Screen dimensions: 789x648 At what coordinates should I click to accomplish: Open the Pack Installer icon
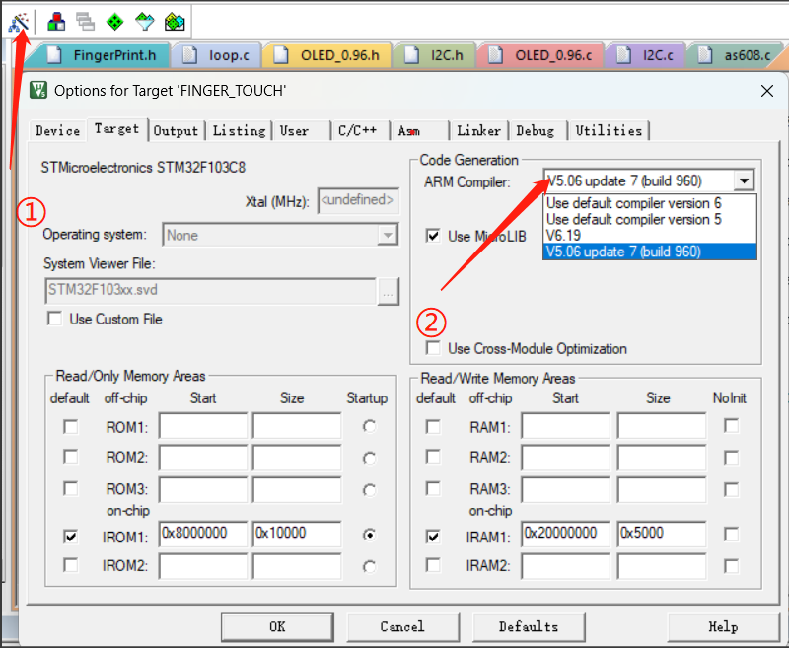pyautogui.click(x=175, y=21)
